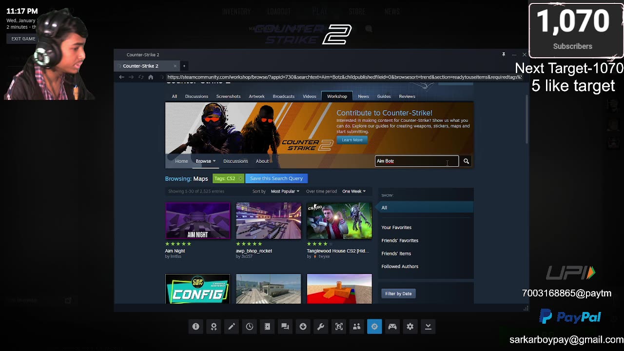Switch to the News tab
624x351 pixels.
coord(363,97)
